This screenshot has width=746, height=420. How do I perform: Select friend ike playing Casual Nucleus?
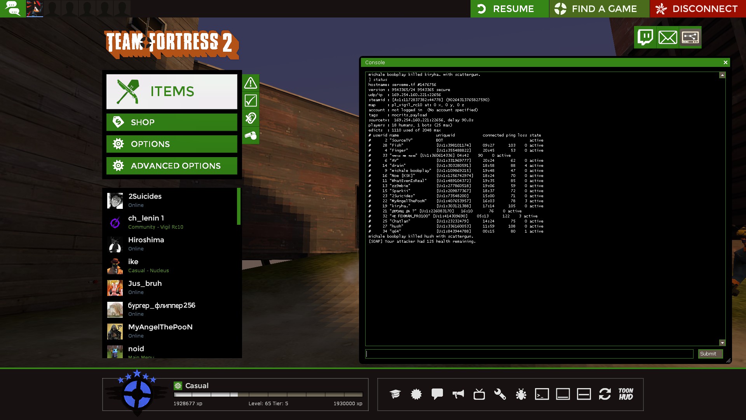171,266
